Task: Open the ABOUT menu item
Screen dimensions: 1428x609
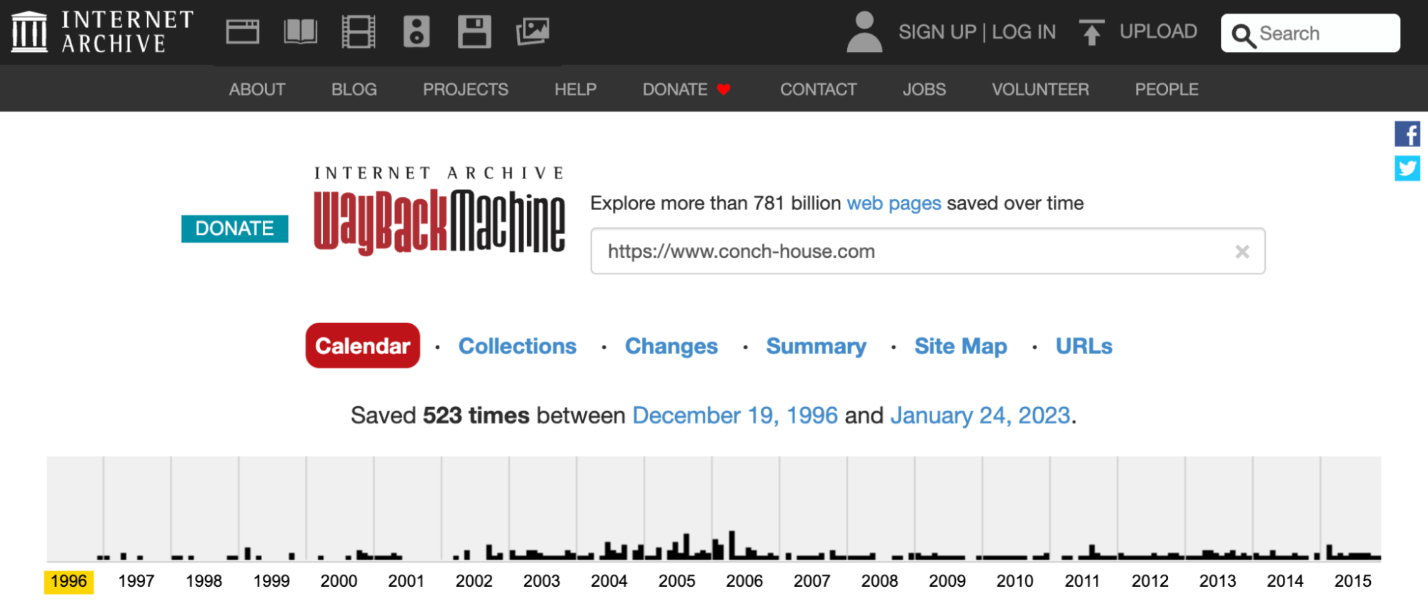Action: pos(257,89)
